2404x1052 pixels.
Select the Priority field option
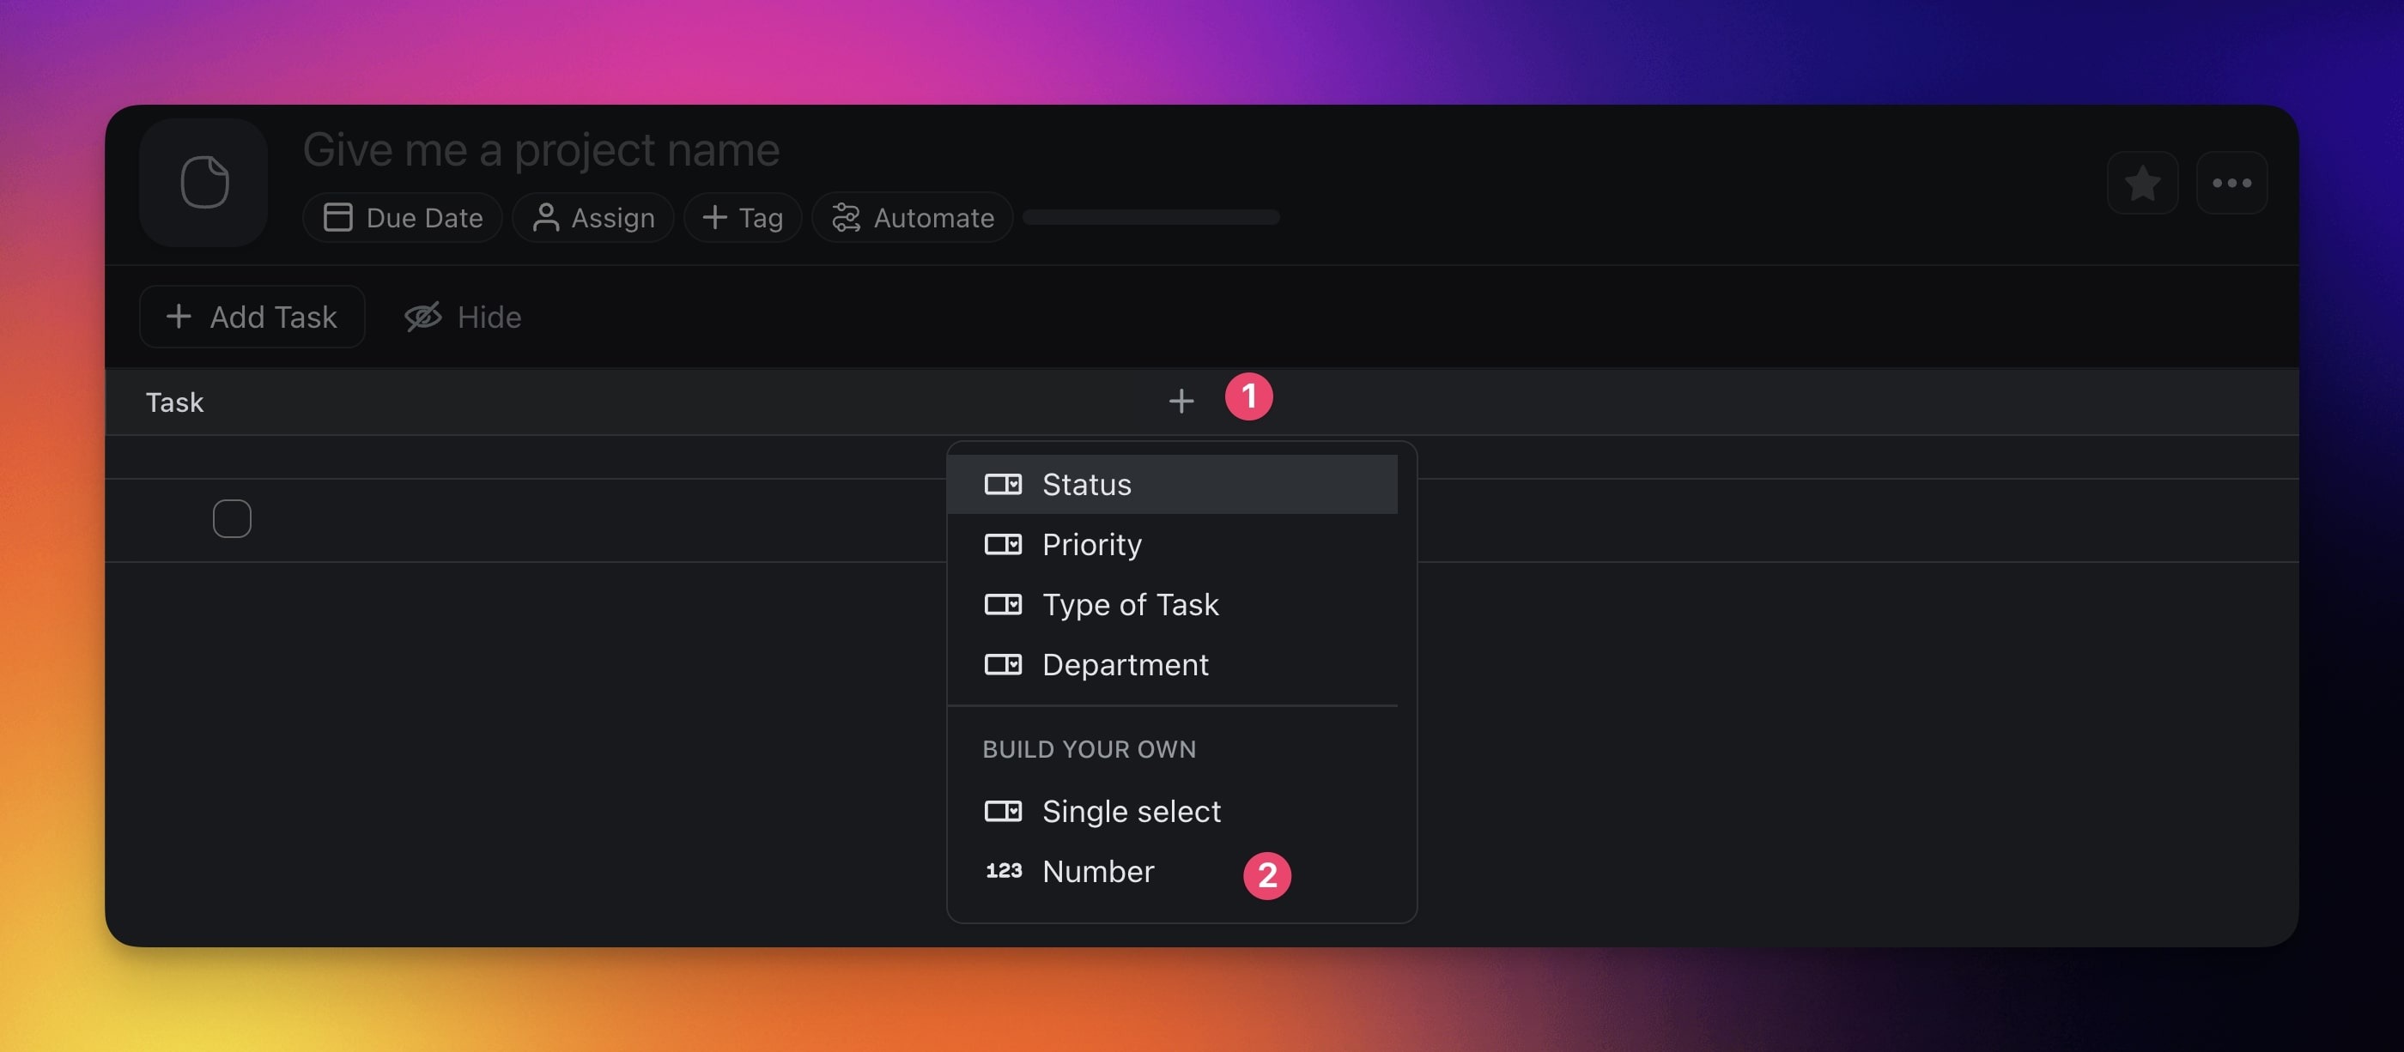[x=1091, y=544]
